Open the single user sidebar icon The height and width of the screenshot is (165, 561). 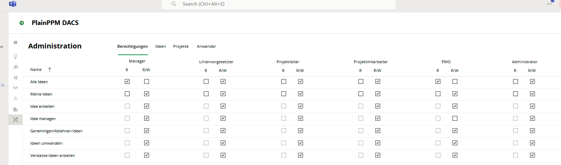click(16, 99)
